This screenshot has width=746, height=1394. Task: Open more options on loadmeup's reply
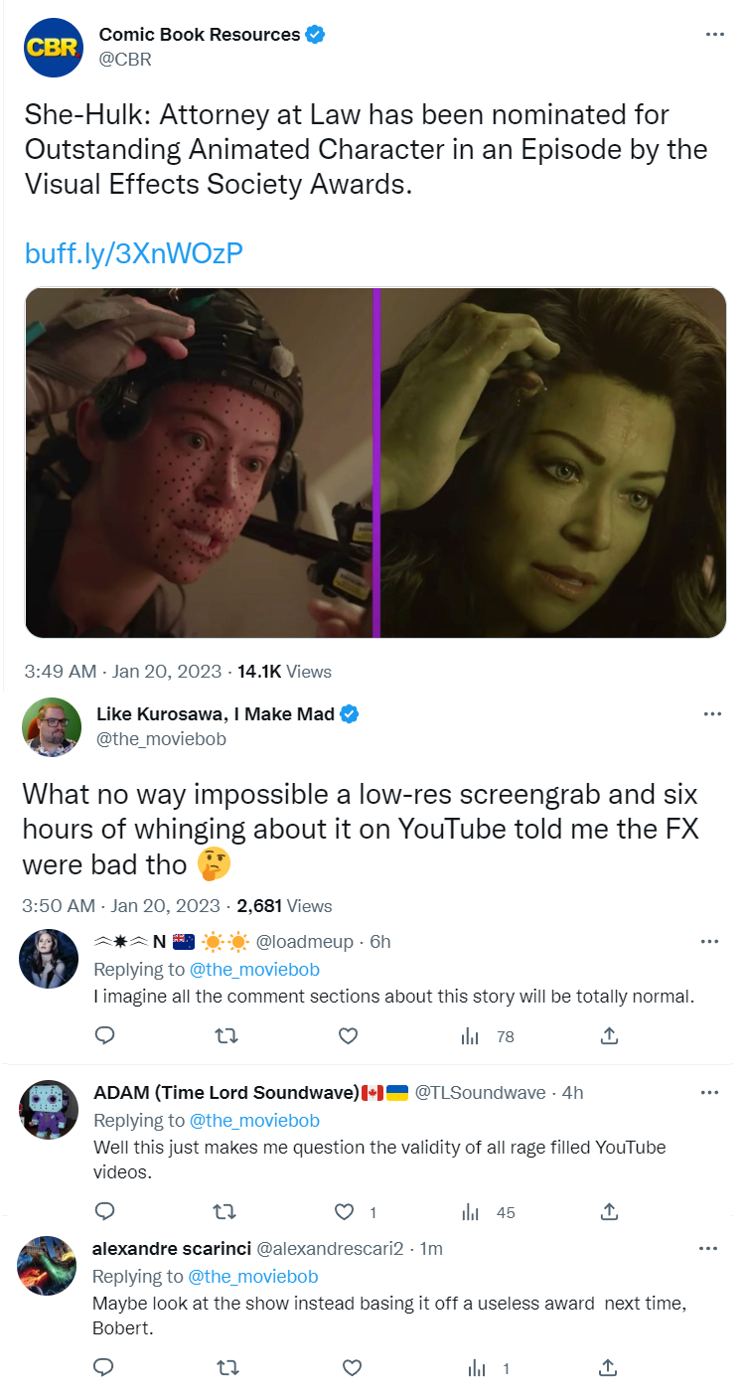(x=709, y=941)
